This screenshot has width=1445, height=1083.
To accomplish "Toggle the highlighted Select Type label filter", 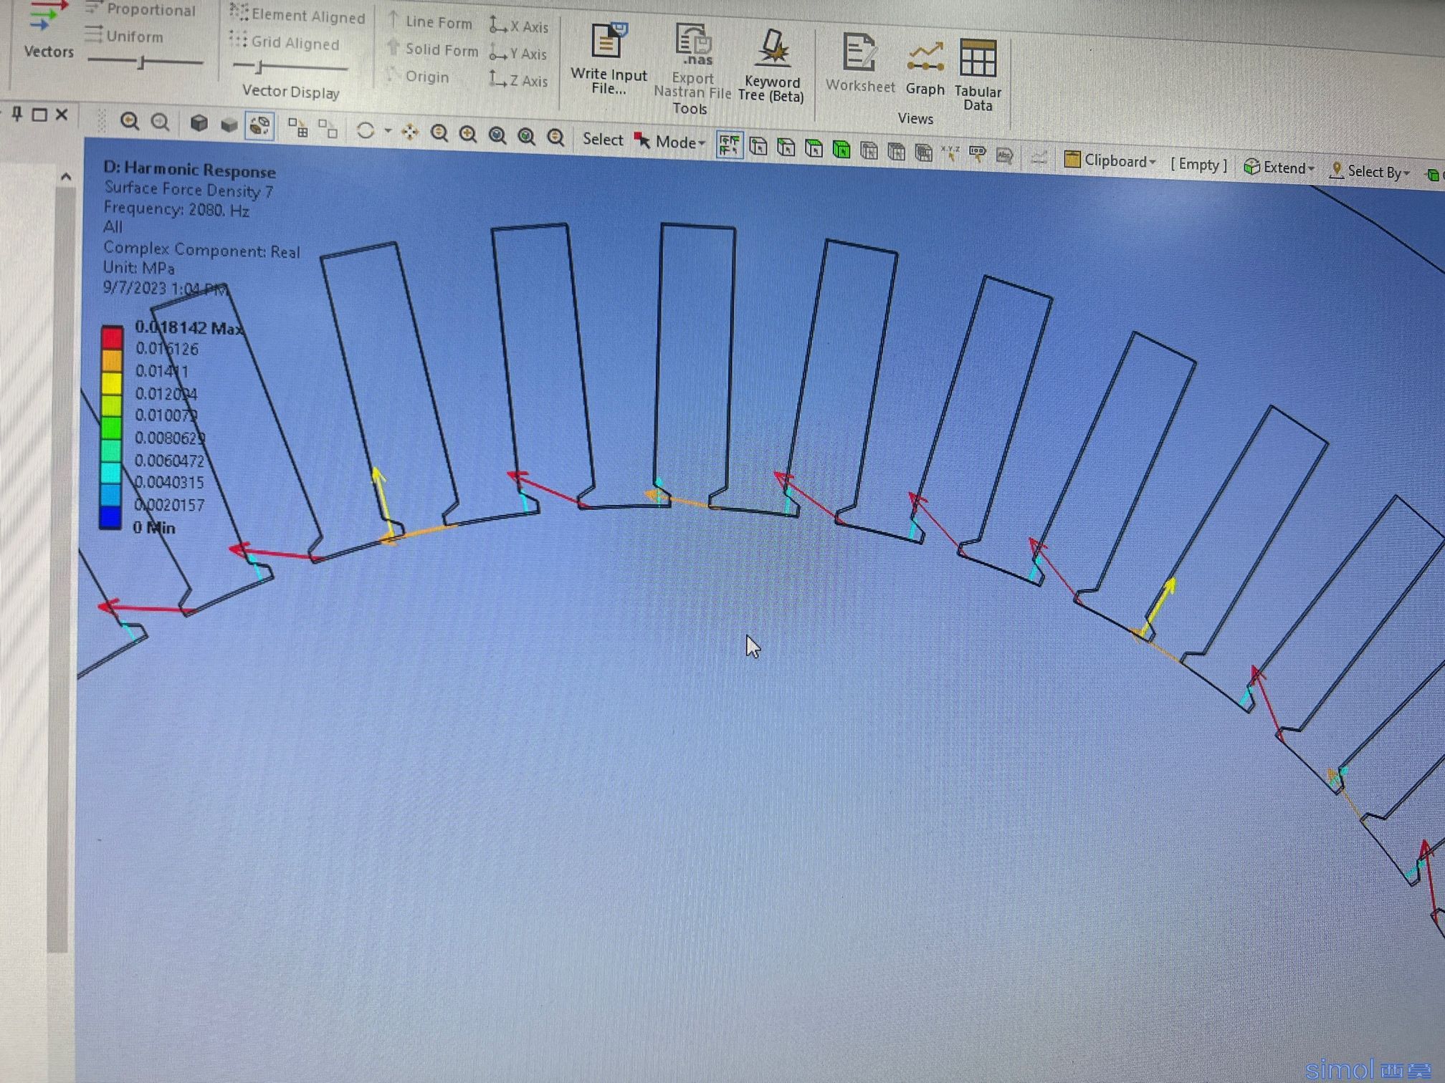I will click(730, 145).
